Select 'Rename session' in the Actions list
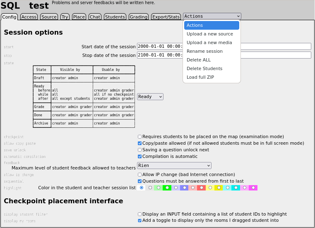The image size is (315, 228). click(x=204, y=51)
